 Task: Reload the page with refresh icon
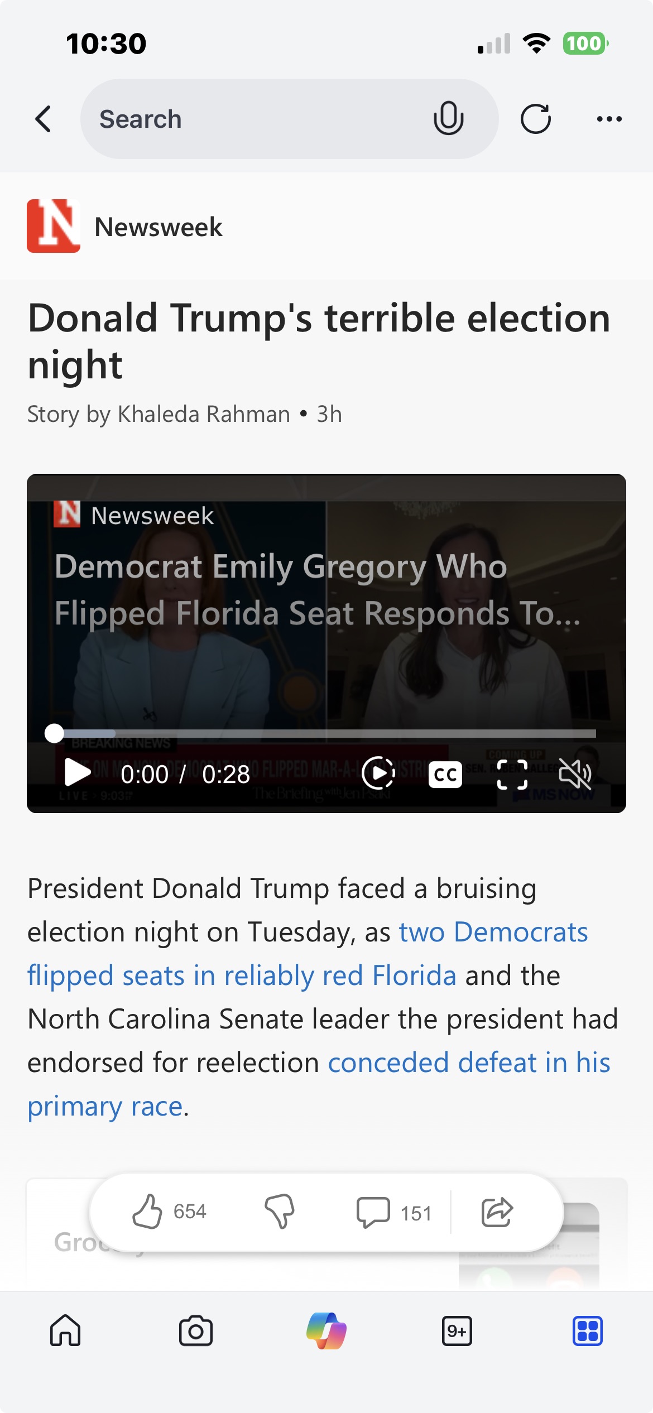pyautogui.click(x=535, y=119)
